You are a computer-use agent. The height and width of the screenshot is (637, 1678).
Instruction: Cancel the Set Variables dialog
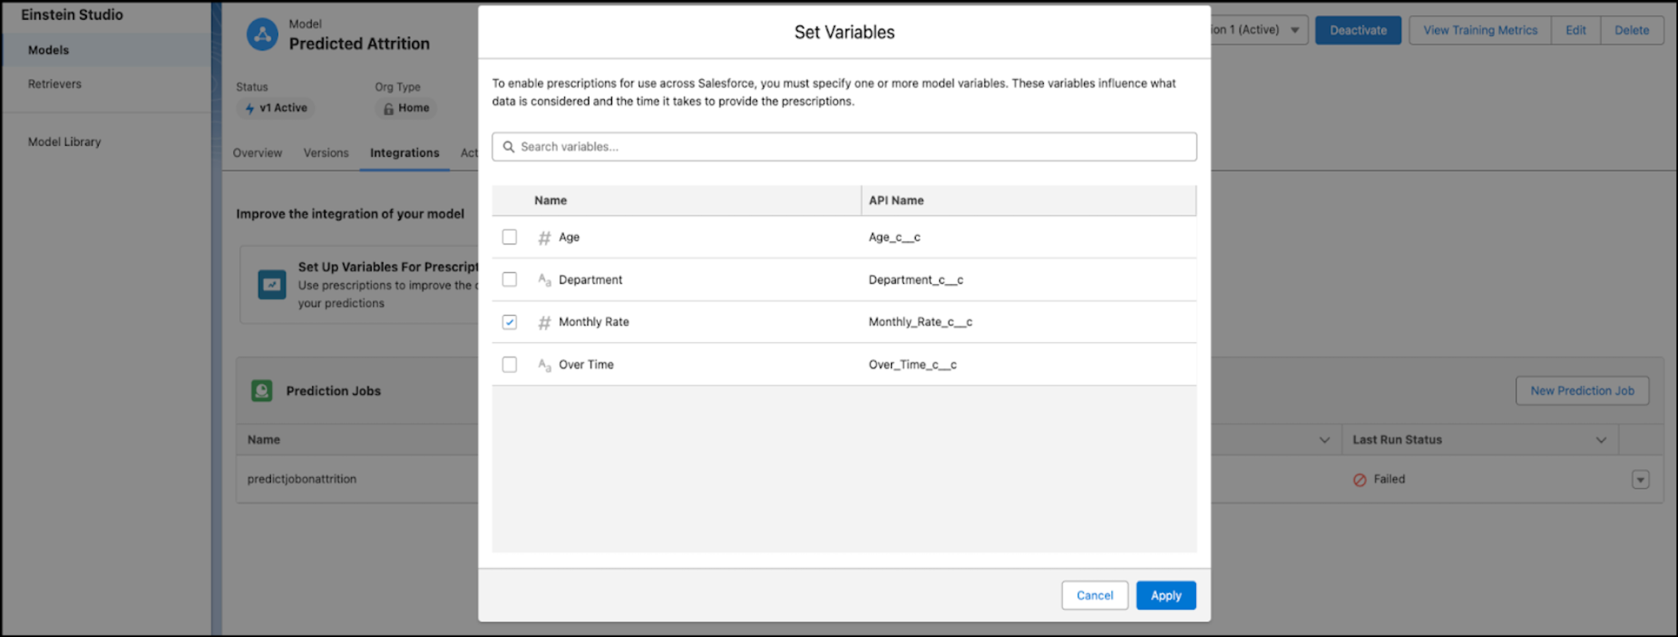tap(1095, 595)
